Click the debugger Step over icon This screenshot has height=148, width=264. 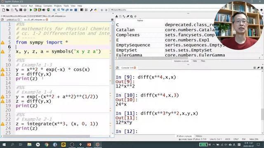point(59,10)
